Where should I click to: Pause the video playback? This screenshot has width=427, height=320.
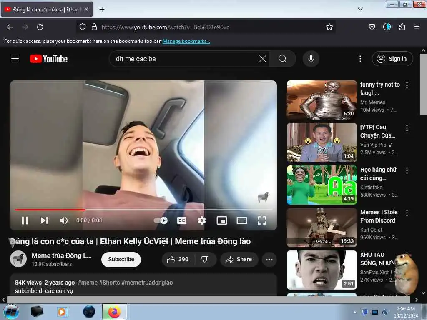click(x=25, y=220)
